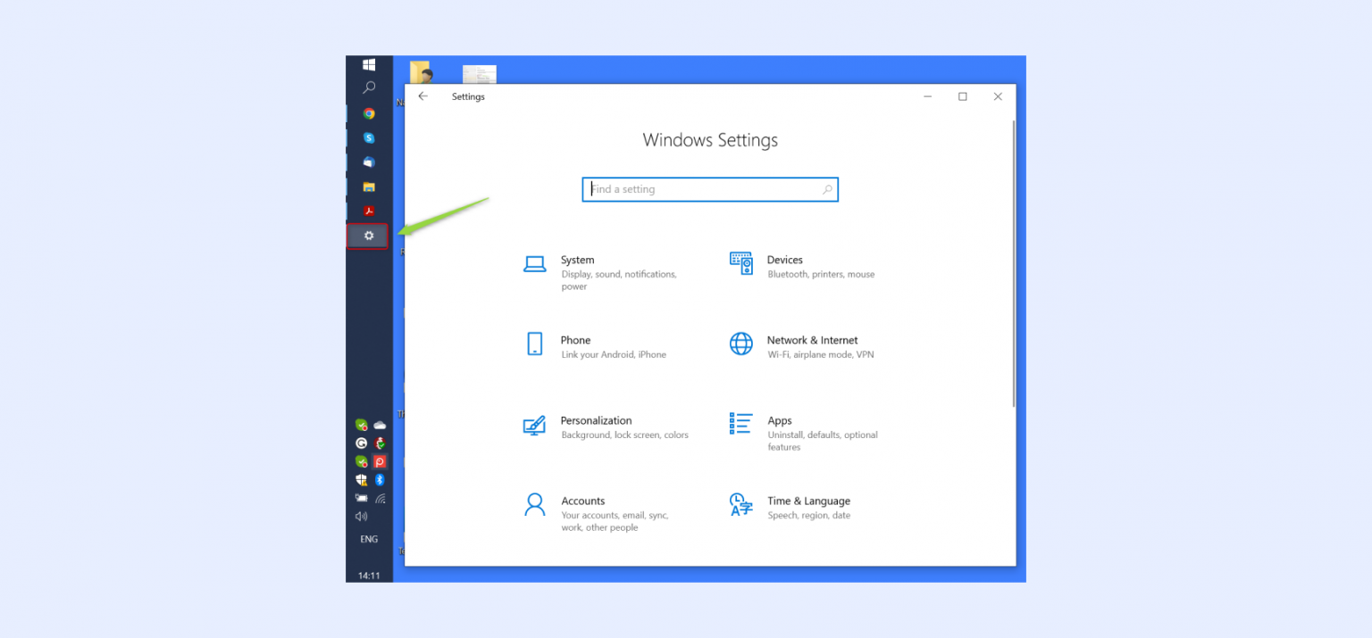Open File Explorer from the taskbar
This screenshot has height=638, width=1372.
coord(369,186)
